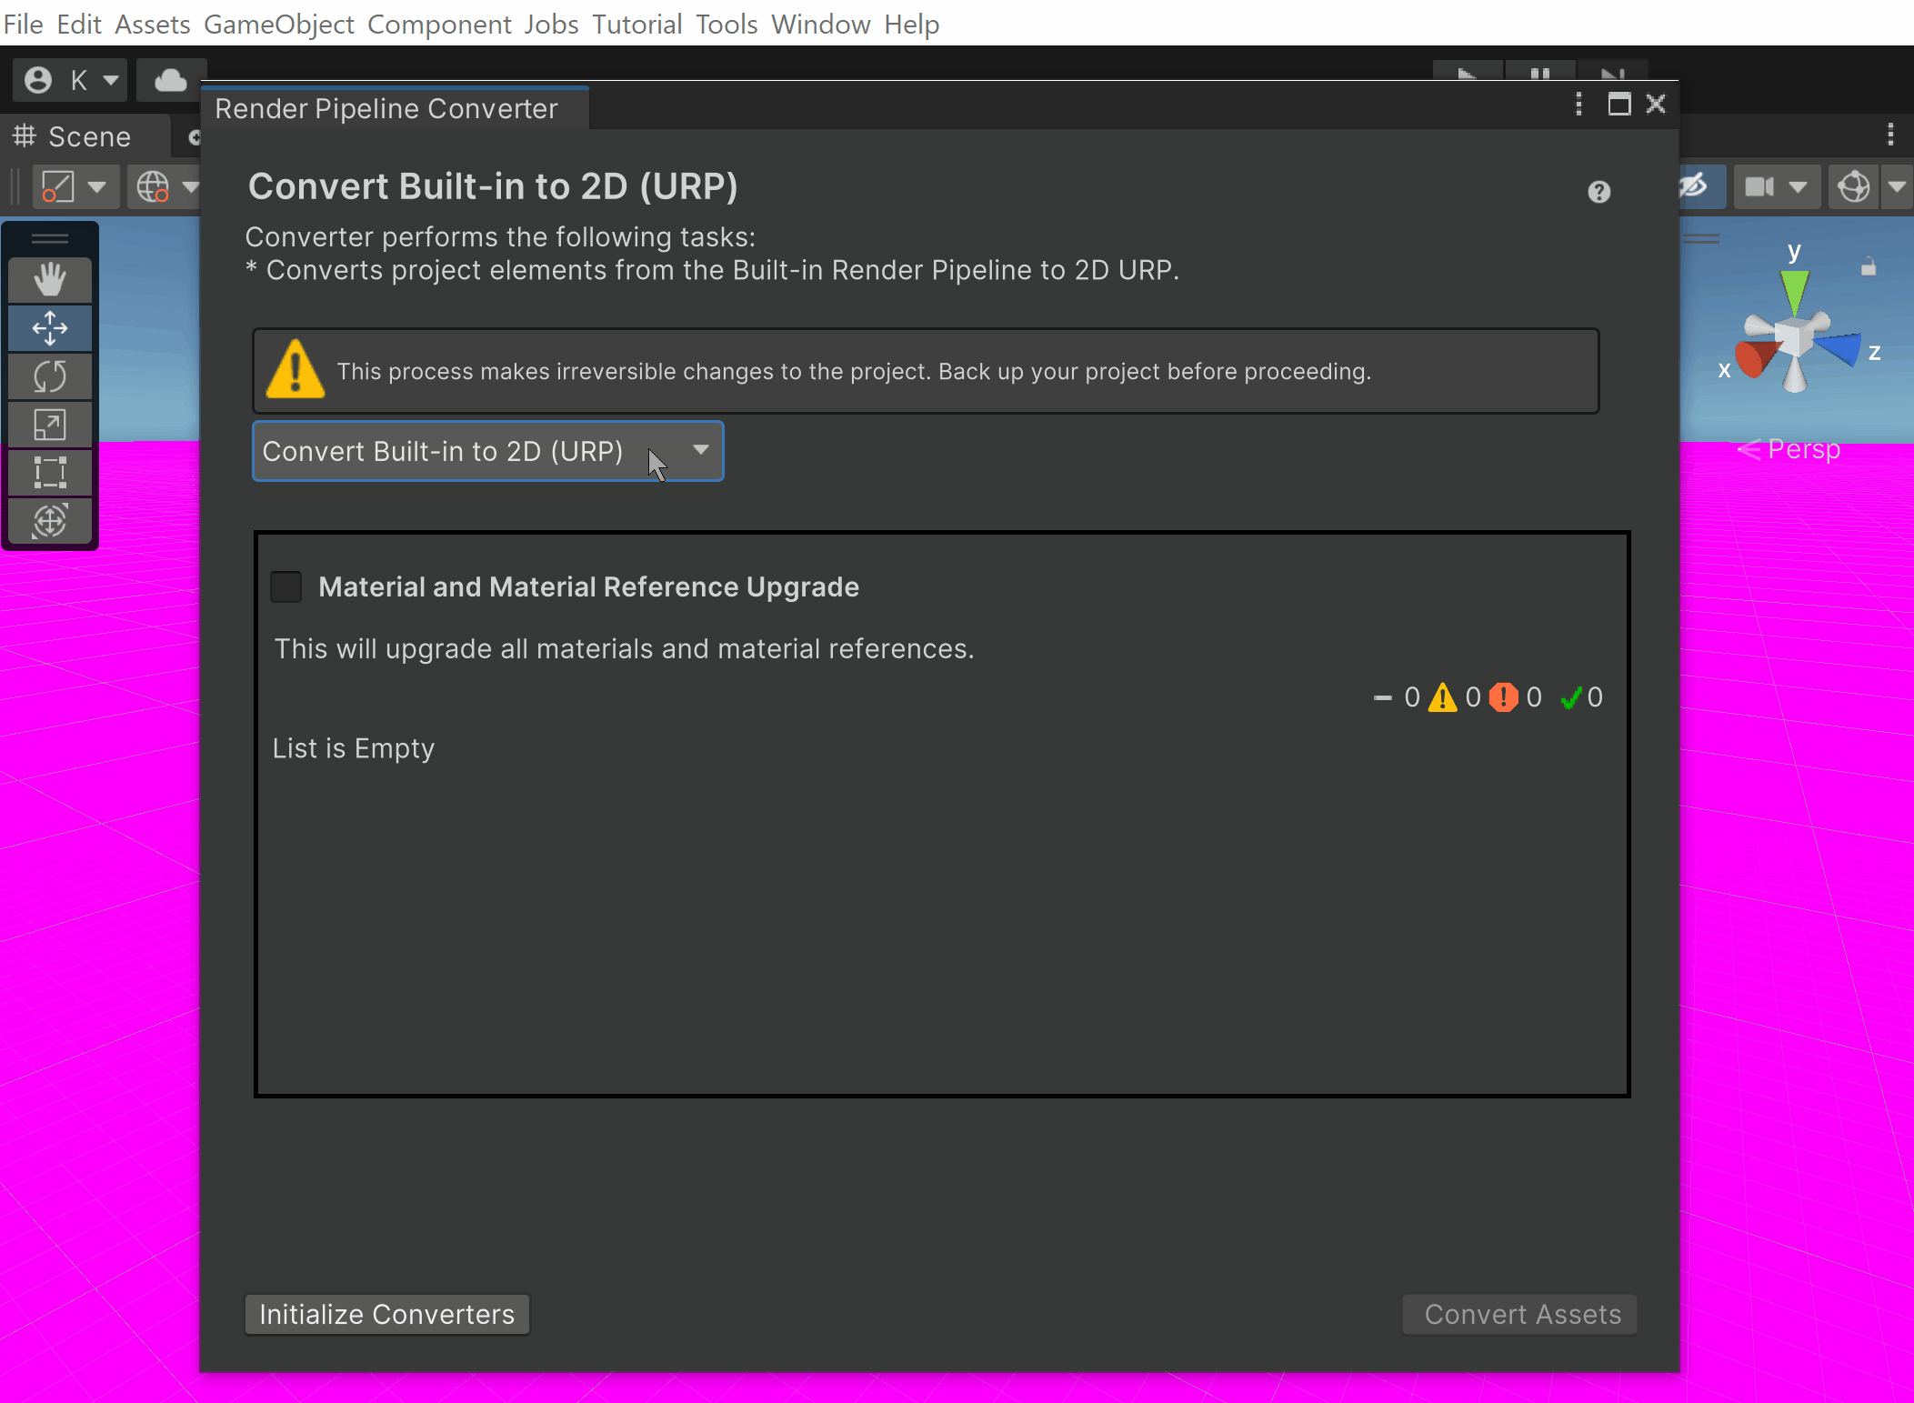Viewport: 1914px width, 1403px height.
Task: Expand the draw mode dropdown arrow
Action: tap(96, 187)
